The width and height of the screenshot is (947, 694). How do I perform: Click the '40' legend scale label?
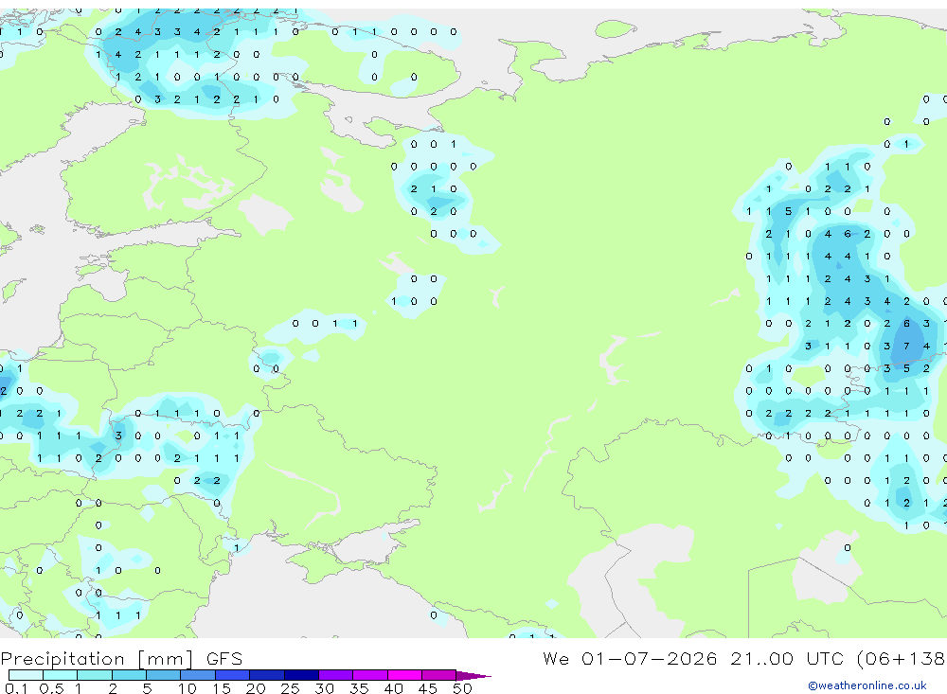click(x=394, y=688)
